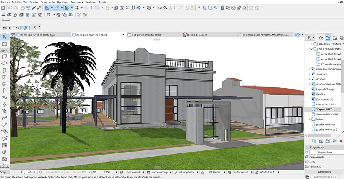Toggle the guide lines button in the toolbar
Image resolution: width=344 pixels, height=179 pixels.
tap(57, 8)
